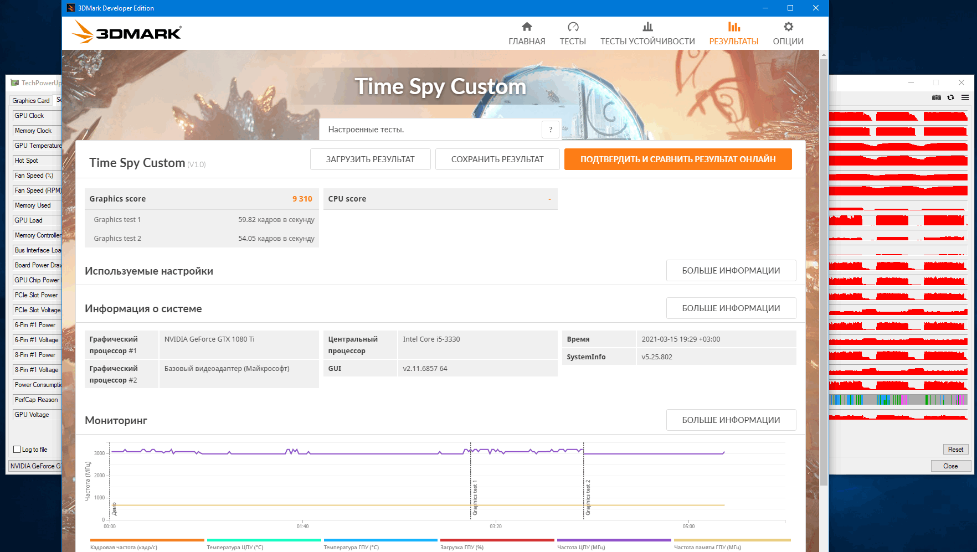Image resolution: width=977 pixels, height=552 pixels.
Task: Click the GUI version v2.11.6857 64
Action: pos(425,369)
